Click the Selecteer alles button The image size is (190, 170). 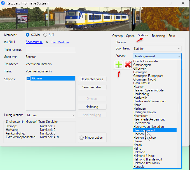tap(92, 87)
